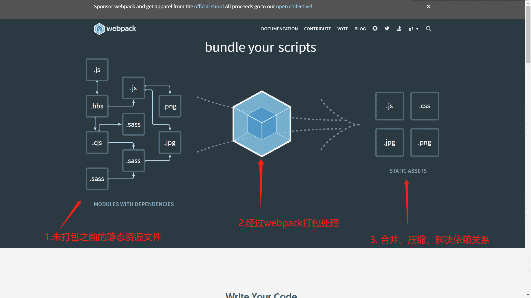The image size is (531, 298).
Task: Click the MODULES WITH DEPENDENCIES label
Action: tap(134, 204)
